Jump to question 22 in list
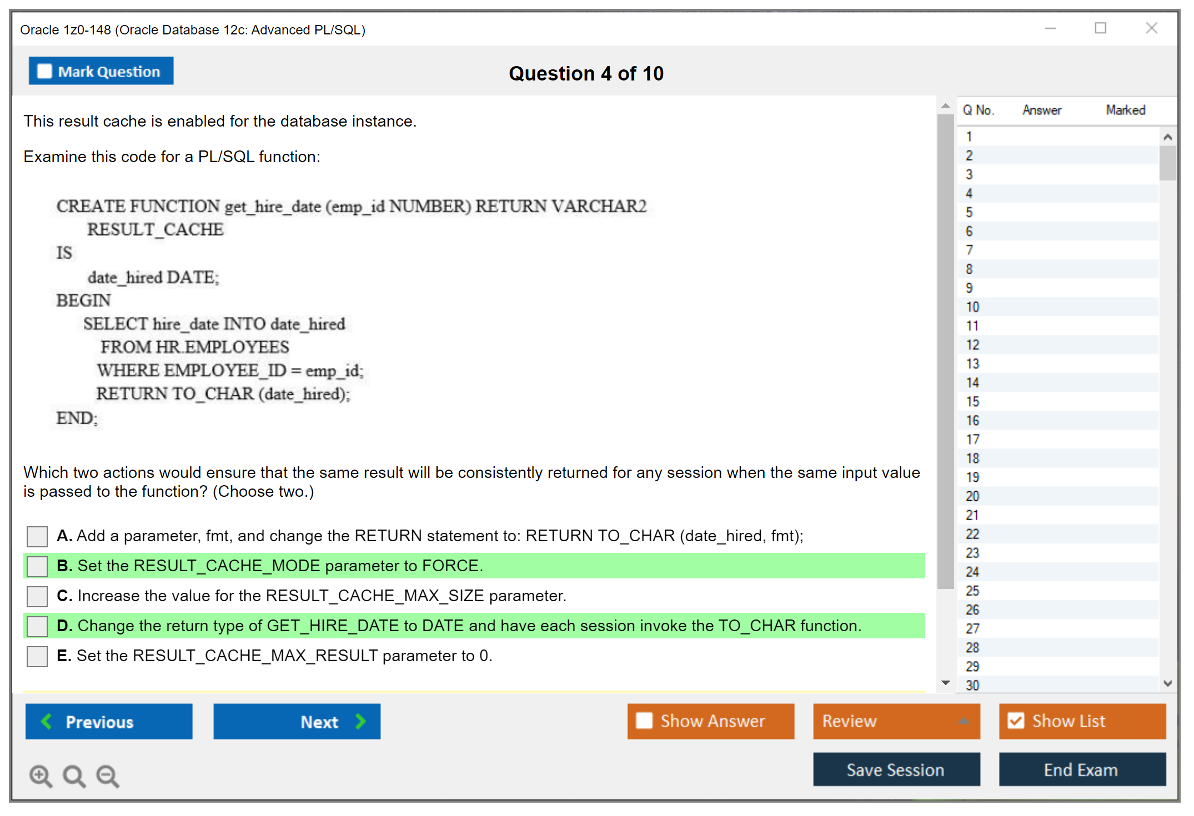 (972, 534)
